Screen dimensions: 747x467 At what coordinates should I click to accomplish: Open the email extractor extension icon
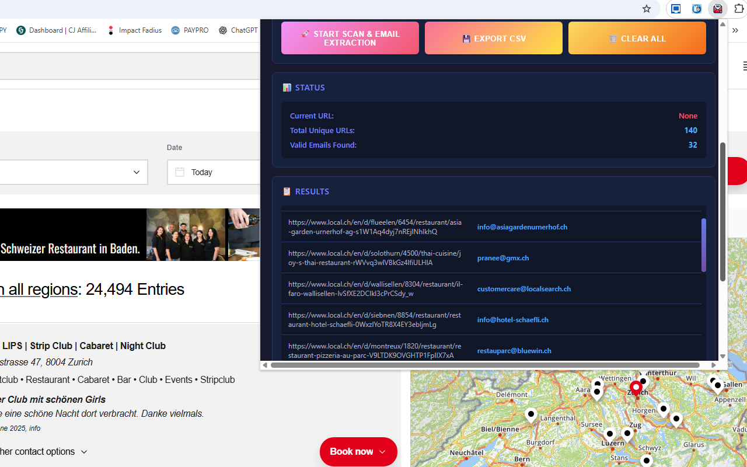coord(718,9)
